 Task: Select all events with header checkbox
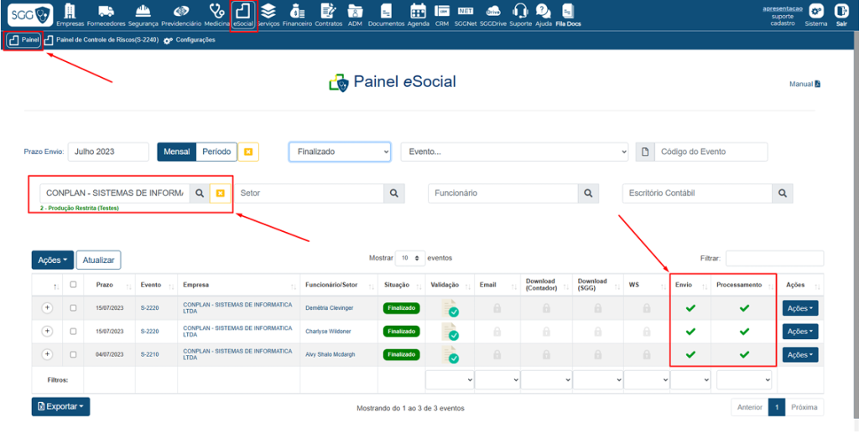(74, 284)
